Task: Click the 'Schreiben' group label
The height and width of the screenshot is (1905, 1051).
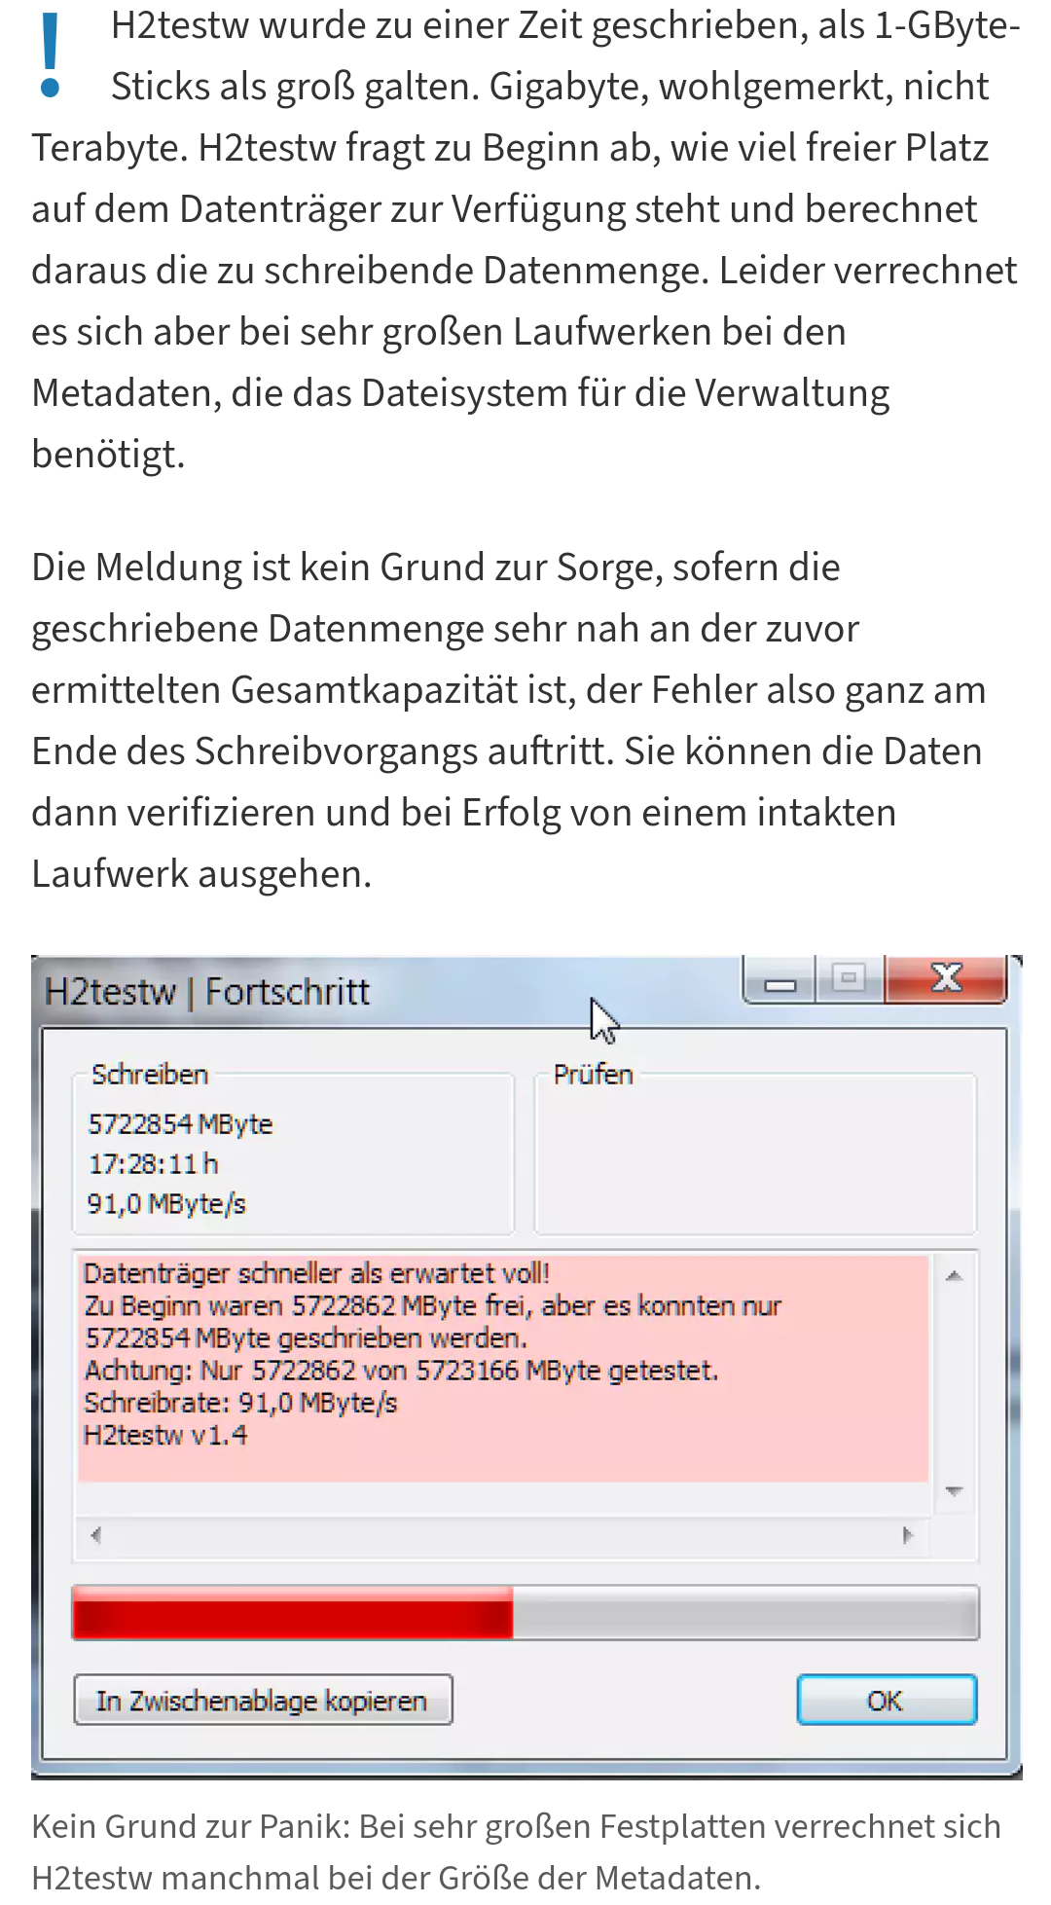Action: click(150, 1075)
